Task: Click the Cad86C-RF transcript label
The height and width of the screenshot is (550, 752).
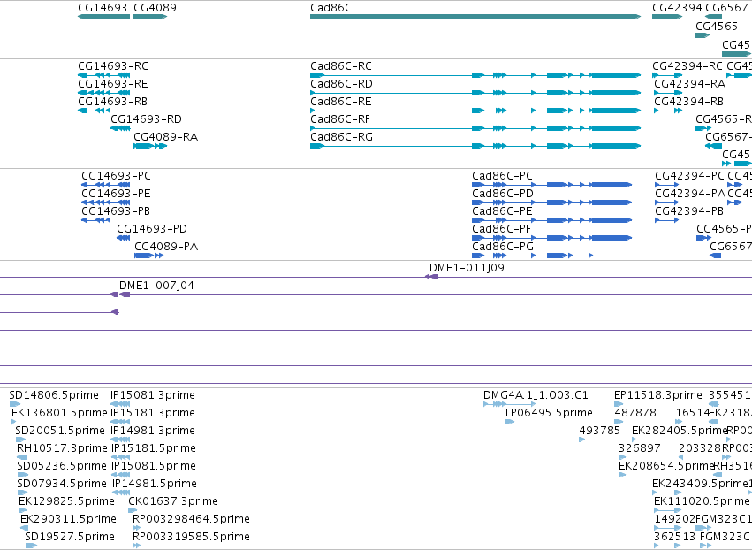Action: click(x=340, y=119)
